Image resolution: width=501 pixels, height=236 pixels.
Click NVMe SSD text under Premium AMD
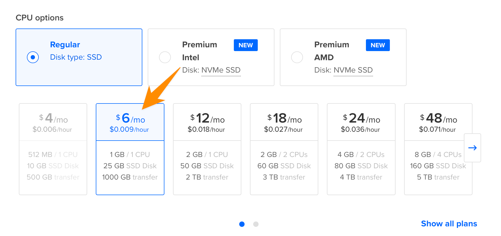coord(353,70)
